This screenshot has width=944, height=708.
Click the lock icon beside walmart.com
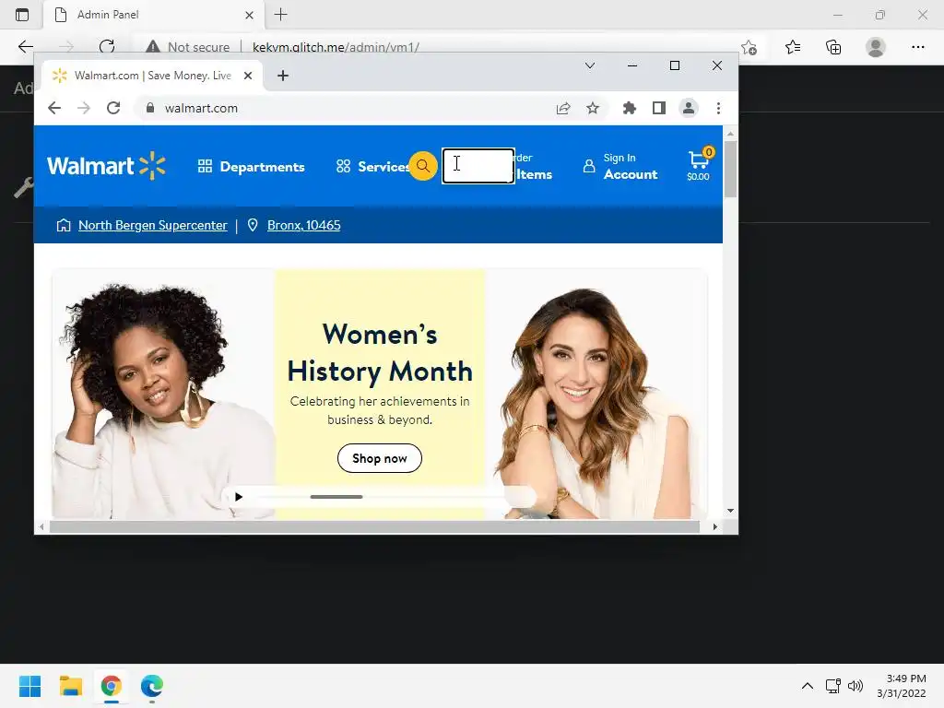[x=150, y=108]
